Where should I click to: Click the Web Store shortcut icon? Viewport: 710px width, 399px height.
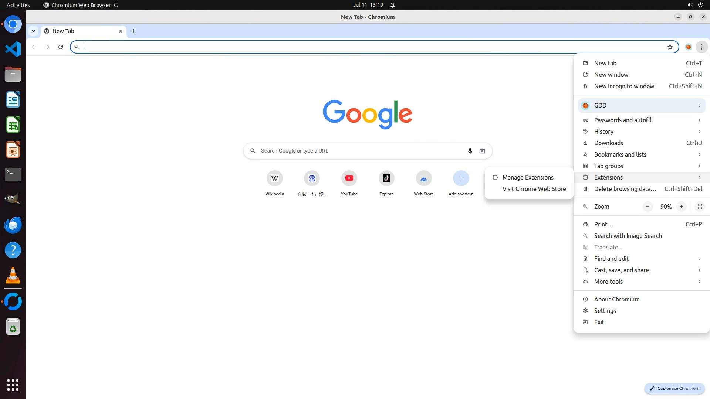point(423,178)
